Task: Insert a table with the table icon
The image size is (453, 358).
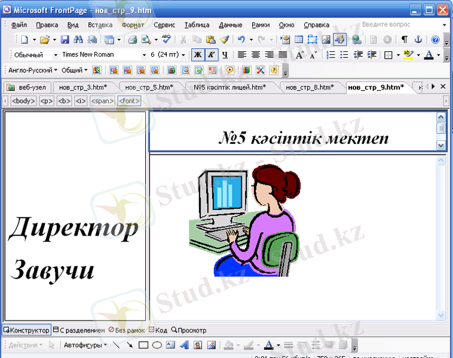Action: [299, 39]
